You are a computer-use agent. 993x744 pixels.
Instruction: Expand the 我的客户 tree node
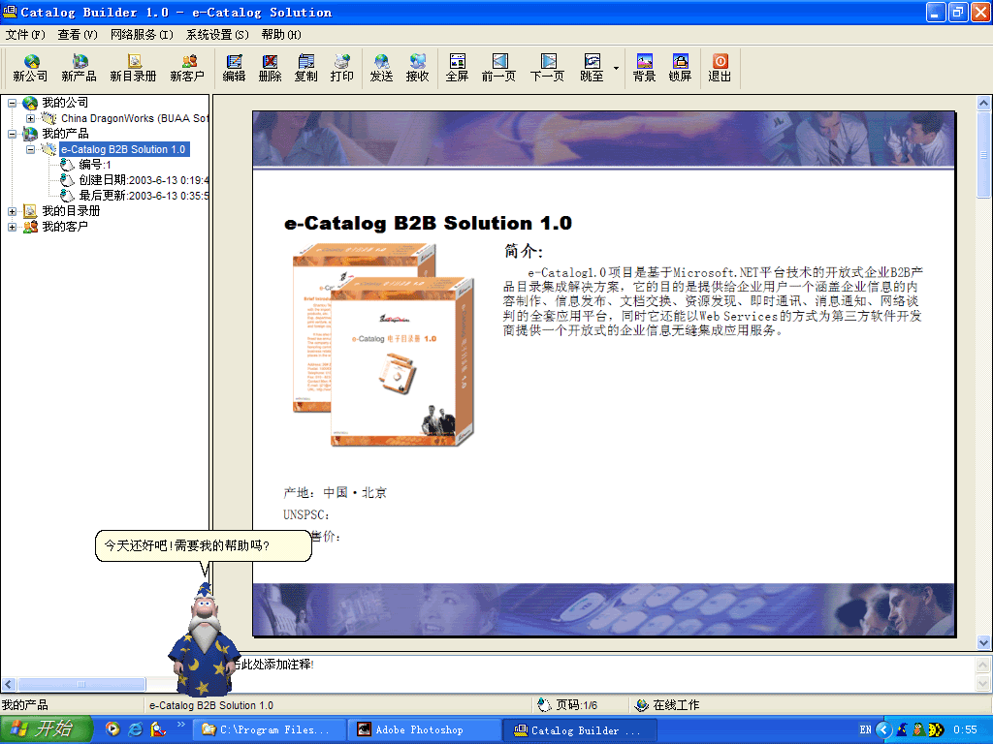(x=12, y=227)
